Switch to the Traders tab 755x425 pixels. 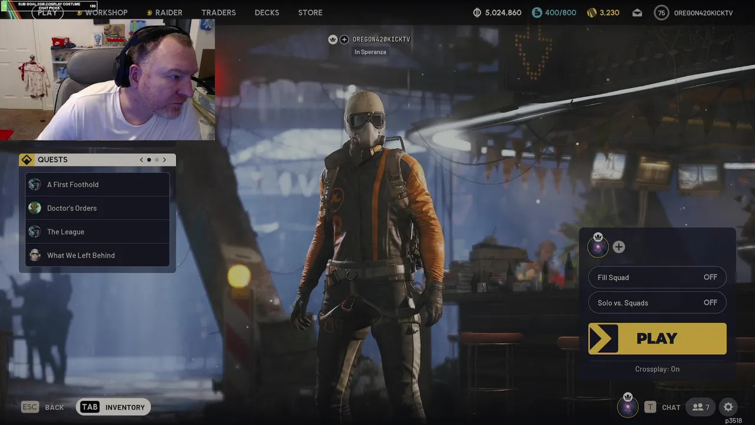218,12
